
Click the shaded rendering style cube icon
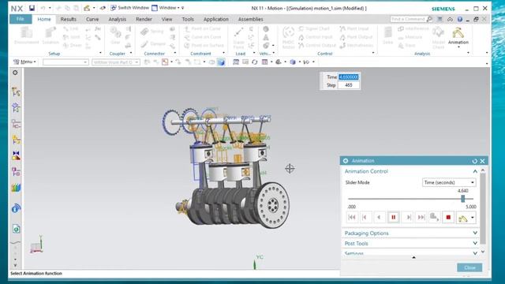221,62
